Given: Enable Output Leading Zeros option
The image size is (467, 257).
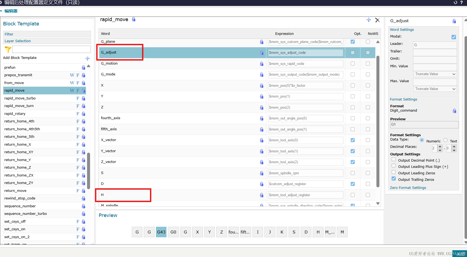Looking at the screenshot, I should point(394,172).
